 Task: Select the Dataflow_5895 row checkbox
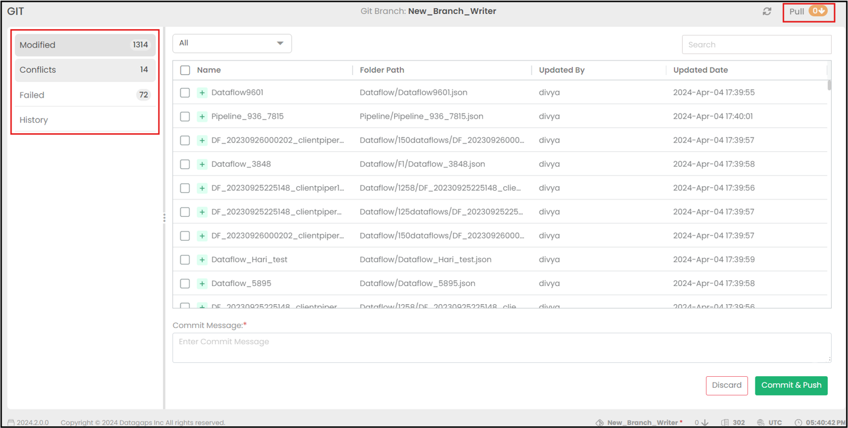(185, 284)
